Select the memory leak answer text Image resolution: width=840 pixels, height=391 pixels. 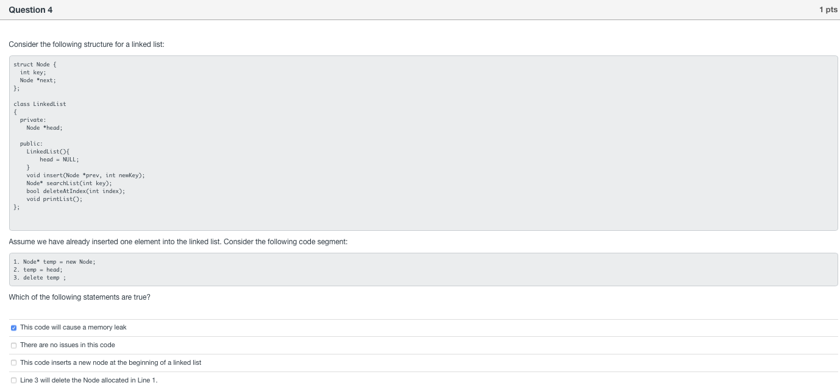pos(73,327)
